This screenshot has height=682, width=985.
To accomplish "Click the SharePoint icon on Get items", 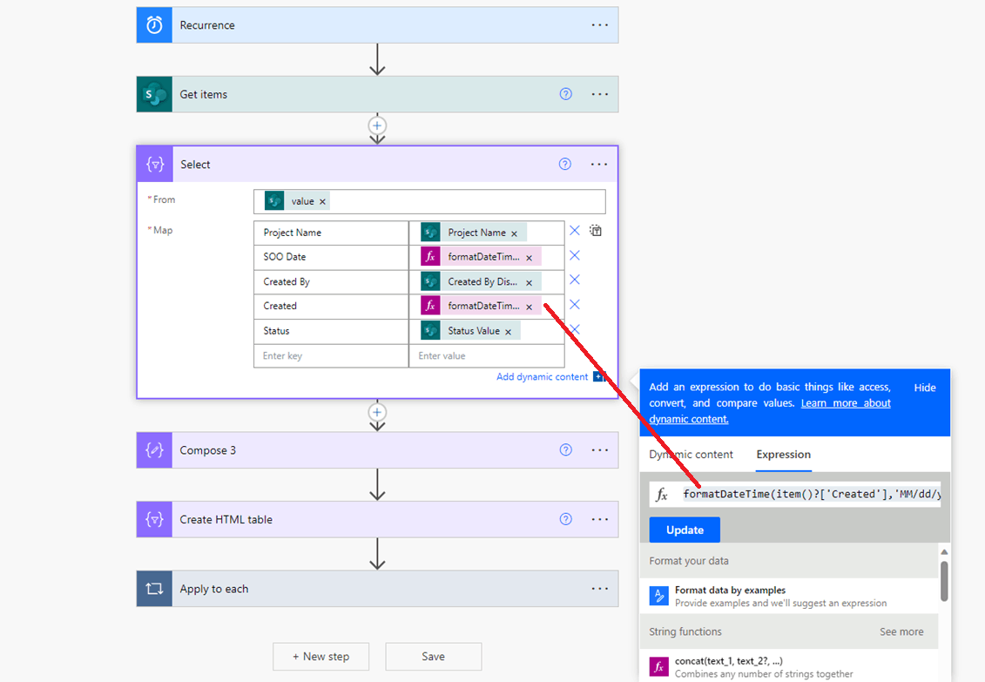I will point(154,94).
